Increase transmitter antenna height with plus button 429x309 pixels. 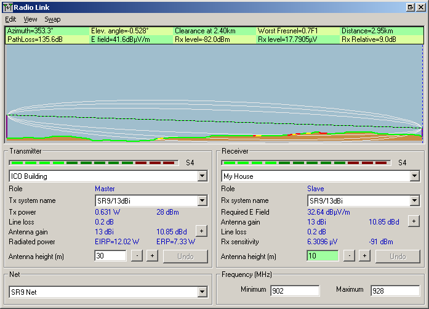point(152,255)
